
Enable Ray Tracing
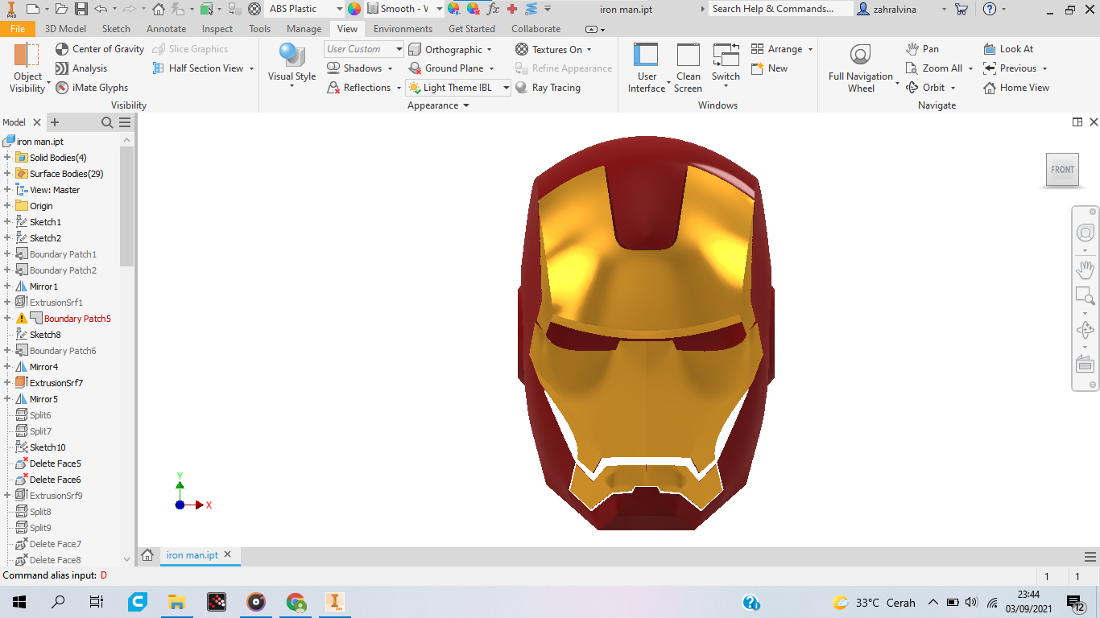[548, 88]
